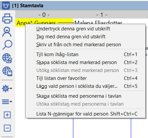Select Skapa söklista med personerna i tavlan
The height and width of the screenshot is (138, 148).
tap(85, 96)
